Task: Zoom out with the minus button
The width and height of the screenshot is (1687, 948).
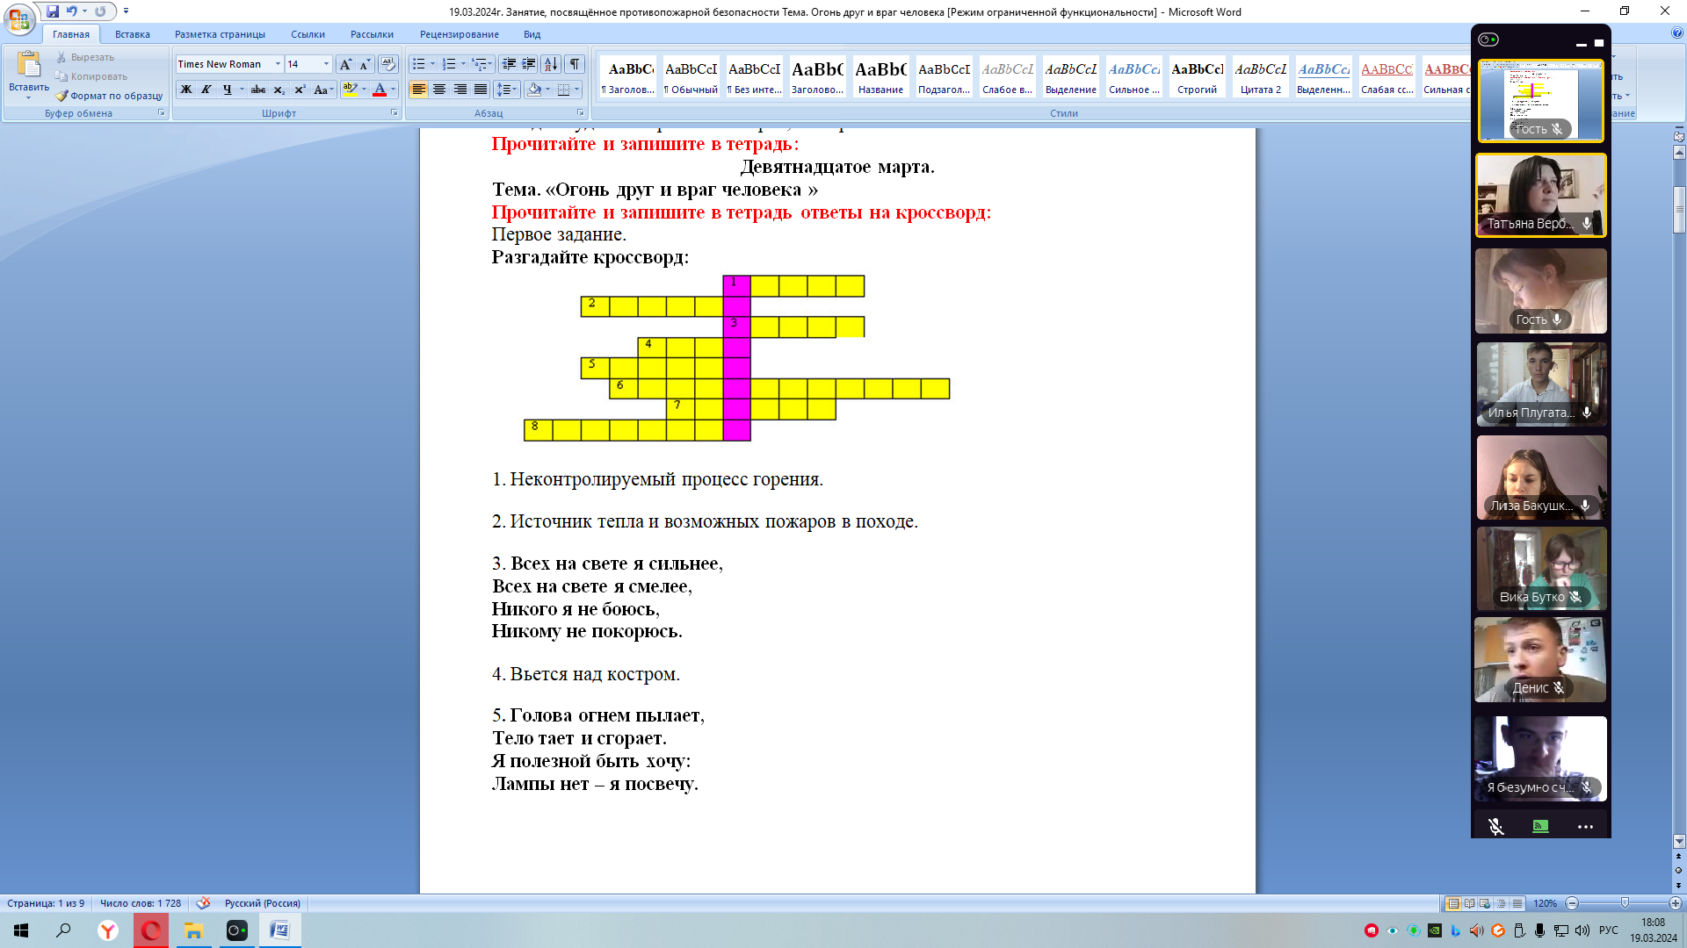Action: [x=1573, y=903]
